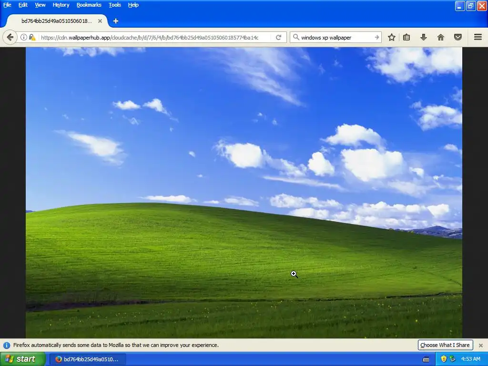The image size is (488, 366).
Task: Bookmark this page with the star
Action: click(392, 37)
